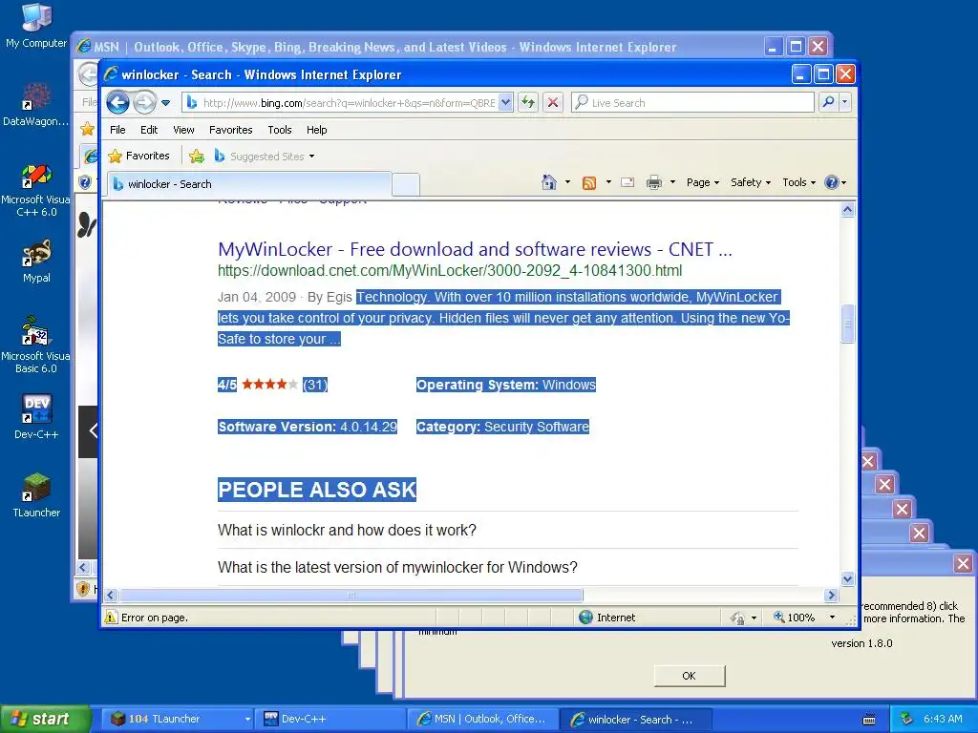Click the on-screen keyboard tray icon
978x733 pixels.
pos(869,720)
